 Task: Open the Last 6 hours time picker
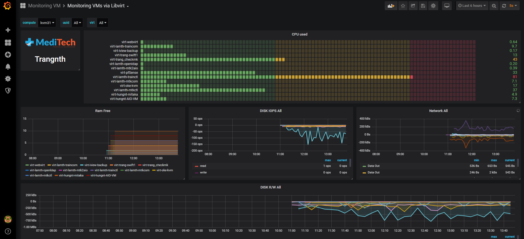[472, 6]
